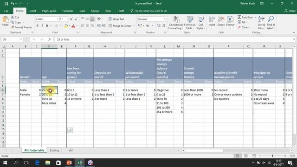Open PowerPoint from the taskbar
The image size is (297, 167).
tap(69, 163)
